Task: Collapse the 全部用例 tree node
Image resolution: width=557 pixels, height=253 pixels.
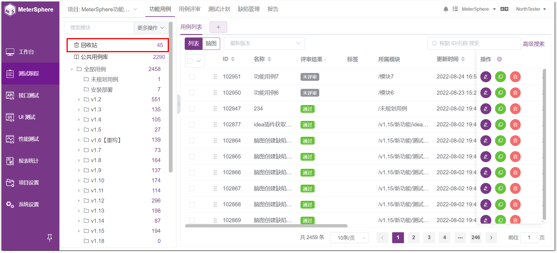Action: 72,69
